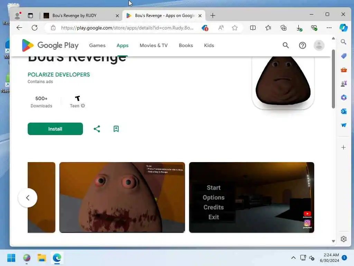Click the page vertical scrollbar thumb
This screenshot has height=266, width=354.
[x=333, y=79]
